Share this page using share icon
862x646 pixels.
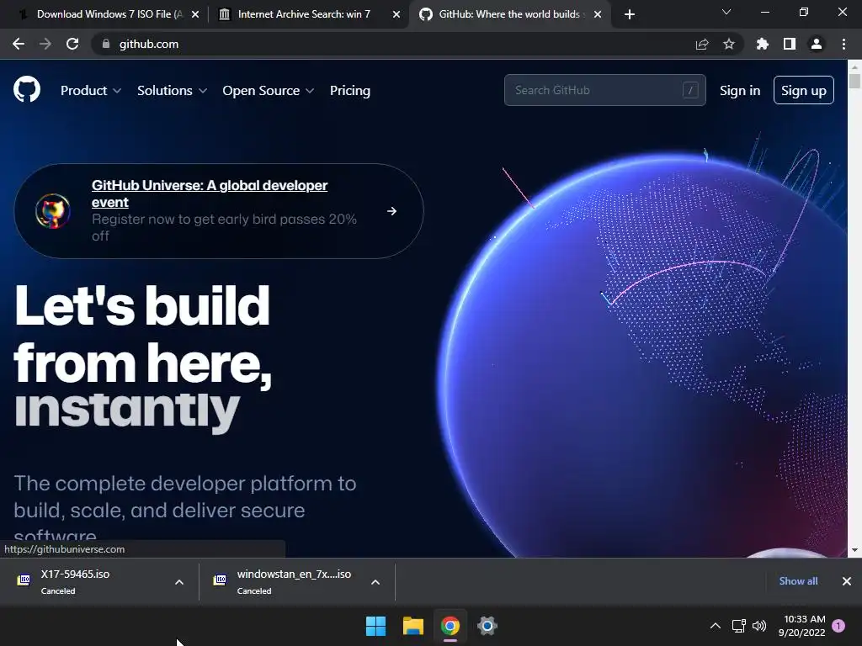pyautogui.click(x=702, y=44)
